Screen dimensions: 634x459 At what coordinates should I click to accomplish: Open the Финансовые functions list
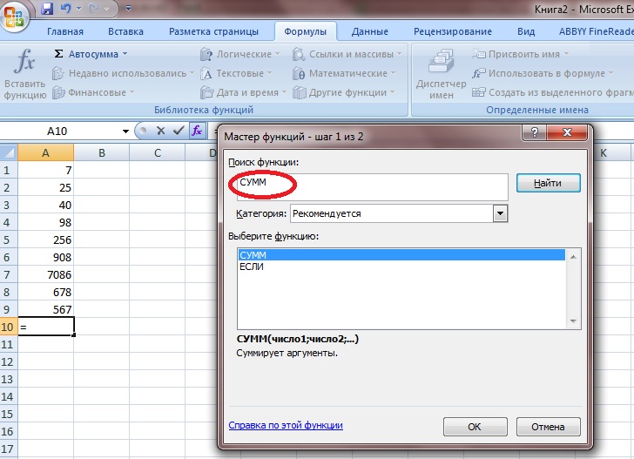tap(92, 92)
